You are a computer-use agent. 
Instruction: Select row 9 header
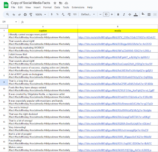[4, 82]
